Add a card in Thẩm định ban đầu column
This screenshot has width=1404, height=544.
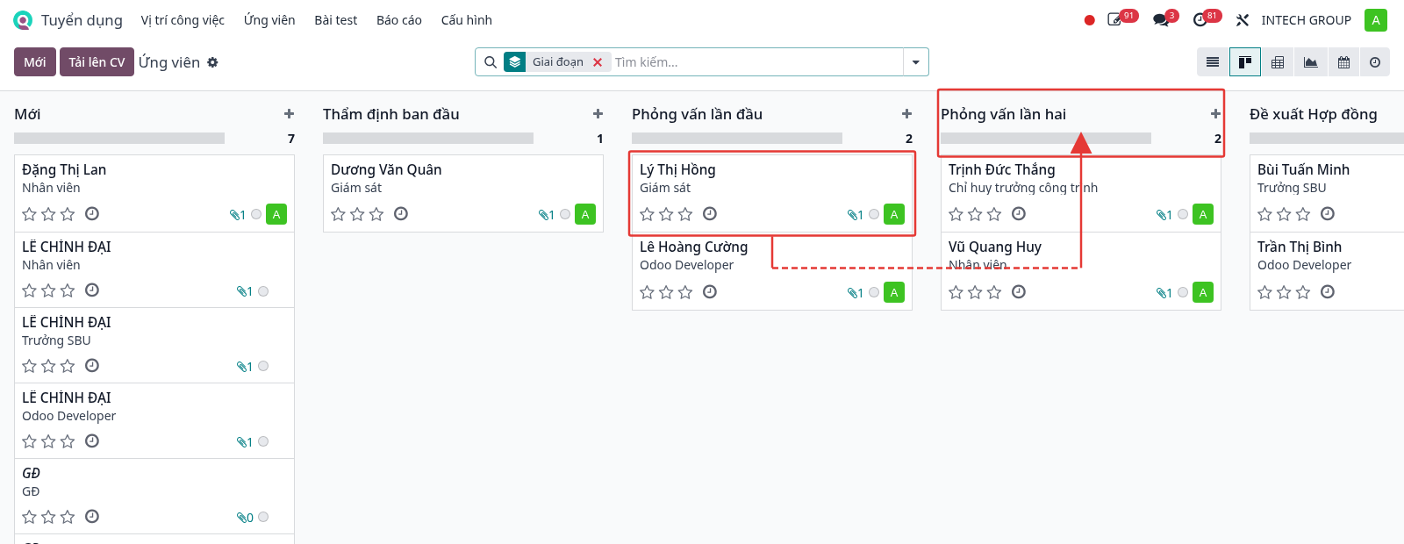coord(598,114)
